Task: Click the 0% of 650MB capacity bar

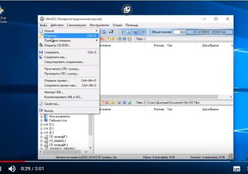Action: 209,32
